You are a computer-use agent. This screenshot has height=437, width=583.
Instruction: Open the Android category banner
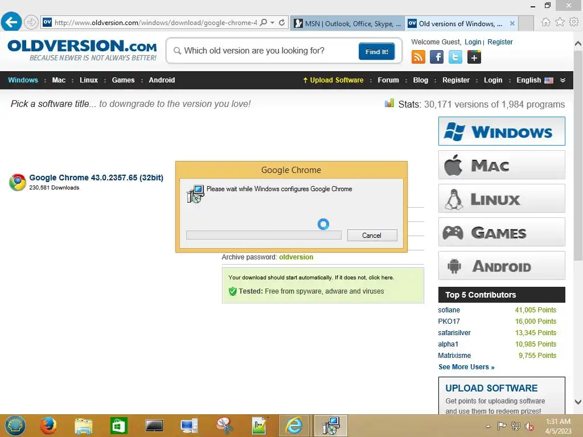coord(502,266)
